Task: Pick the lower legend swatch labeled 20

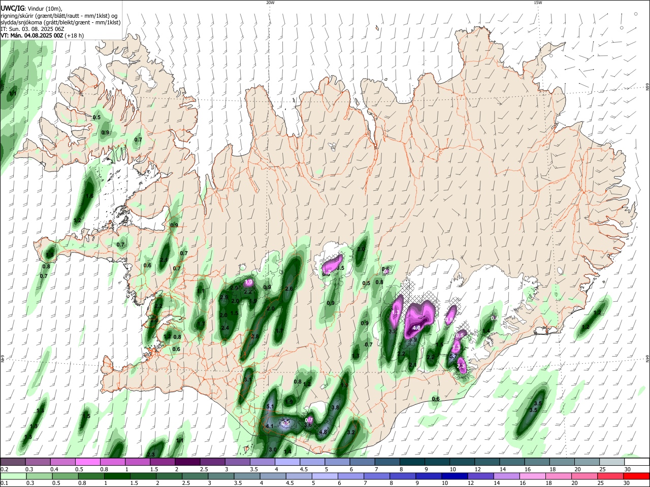Action: pyautogui.click(x=584, y=476)
